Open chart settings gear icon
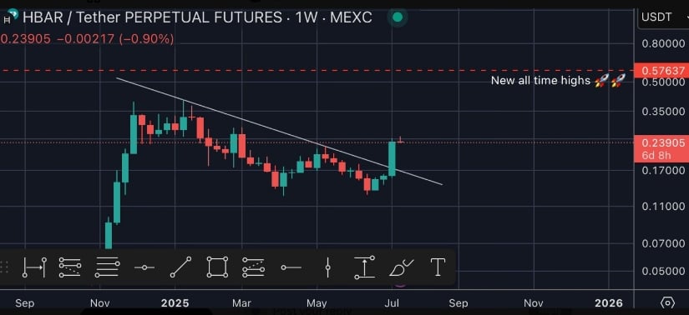The height and width of the screenshot is (315, 689). pyautogui.click(x=667, y=302)
